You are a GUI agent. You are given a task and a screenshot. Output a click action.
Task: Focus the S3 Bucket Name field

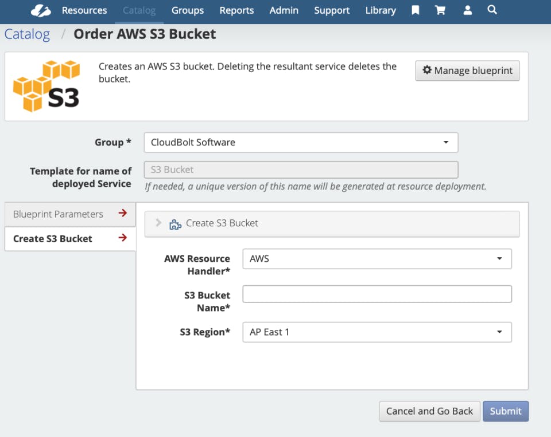(x=377, y=294)
